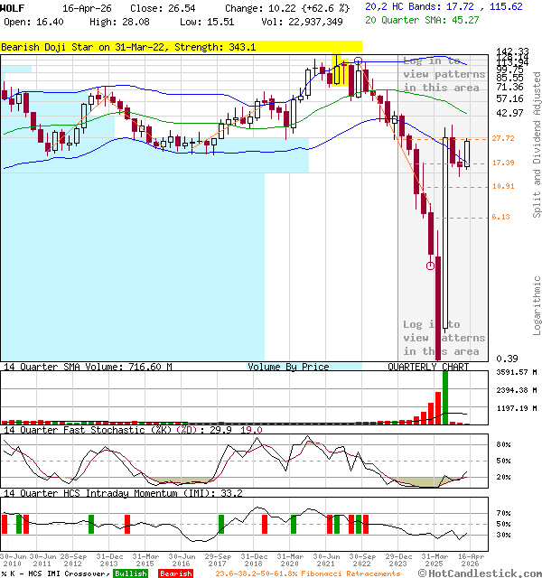Click the Bearish Doji Star yellow banner

pos(181,46)
